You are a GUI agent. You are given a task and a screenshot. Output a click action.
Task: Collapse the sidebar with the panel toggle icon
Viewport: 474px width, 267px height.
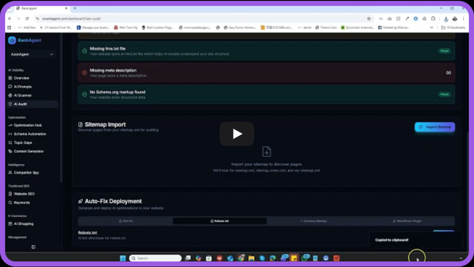[33, 247]
